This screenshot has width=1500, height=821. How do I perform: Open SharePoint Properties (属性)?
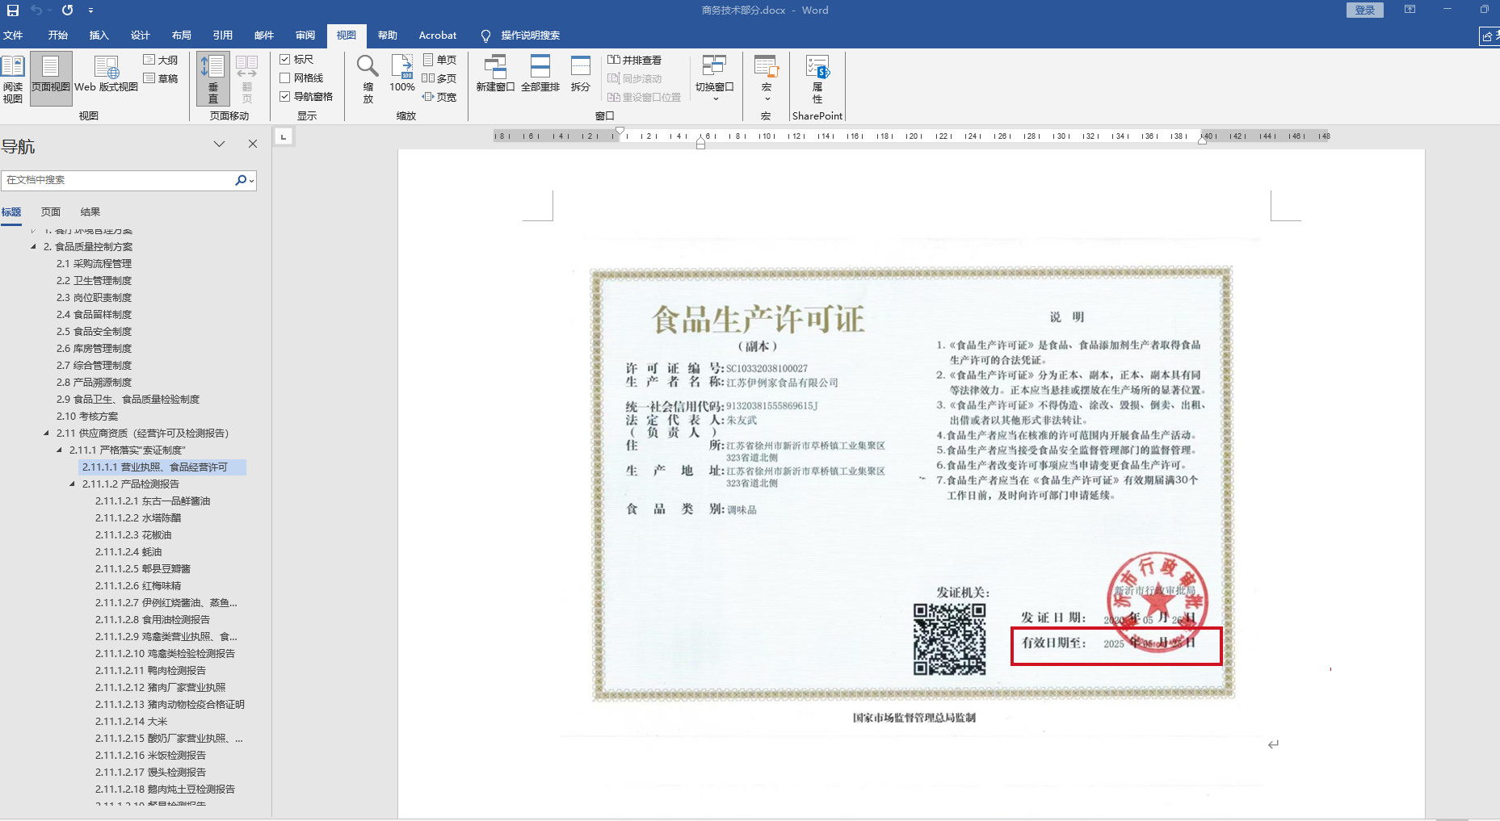point(817,79)
